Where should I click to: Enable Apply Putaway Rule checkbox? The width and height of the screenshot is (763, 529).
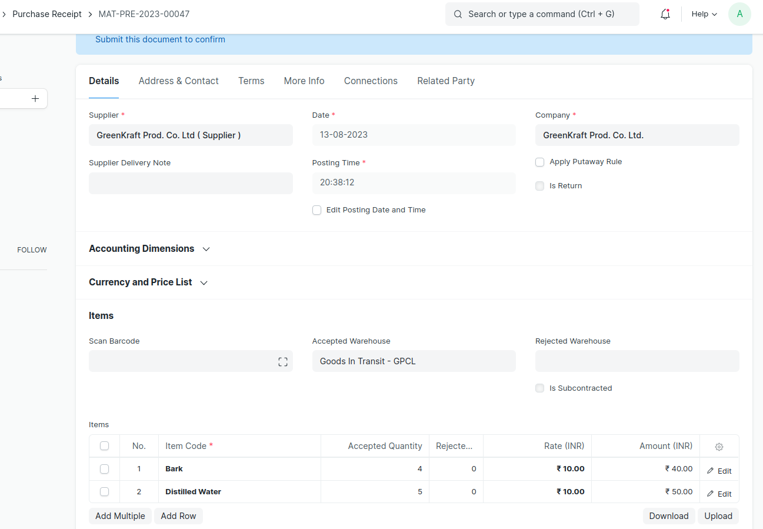point(539,162)
